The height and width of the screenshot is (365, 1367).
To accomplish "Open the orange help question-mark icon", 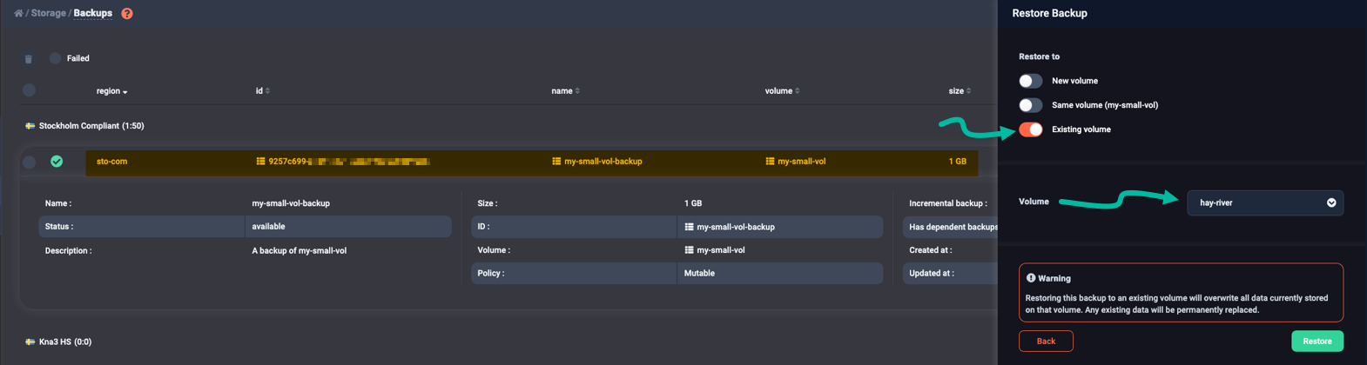I will [x=127, y=13].
